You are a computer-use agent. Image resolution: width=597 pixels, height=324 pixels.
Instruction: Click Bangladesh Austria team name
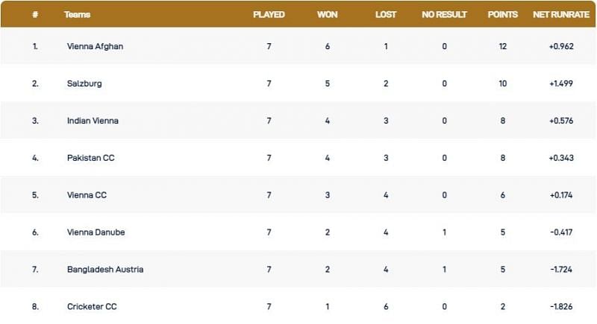pos(104,270)
